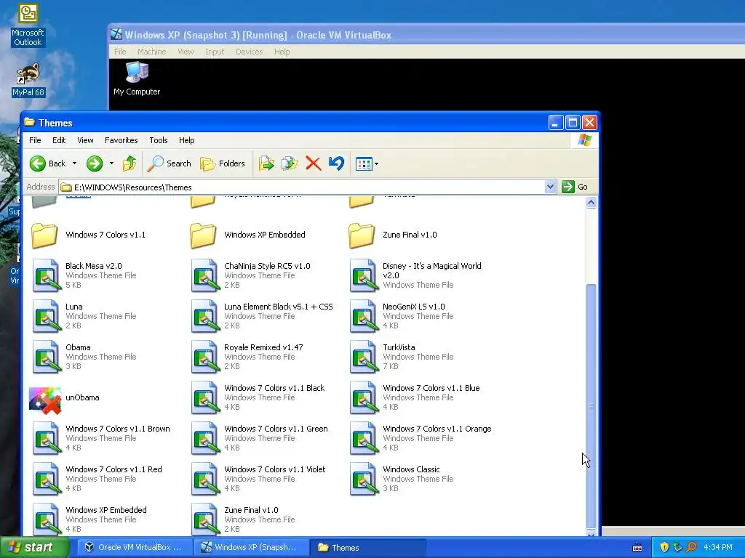Select My Computer icon in VirtualBox window
This screenshot has width=745, height=558.
coord(137,79)
